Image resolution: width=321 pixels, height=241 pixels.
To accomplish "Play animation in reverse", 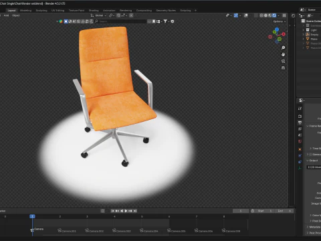I will tap(122, 211).
